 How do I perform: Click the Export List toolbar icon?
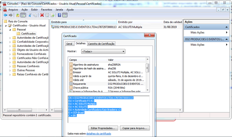[52, 15]
